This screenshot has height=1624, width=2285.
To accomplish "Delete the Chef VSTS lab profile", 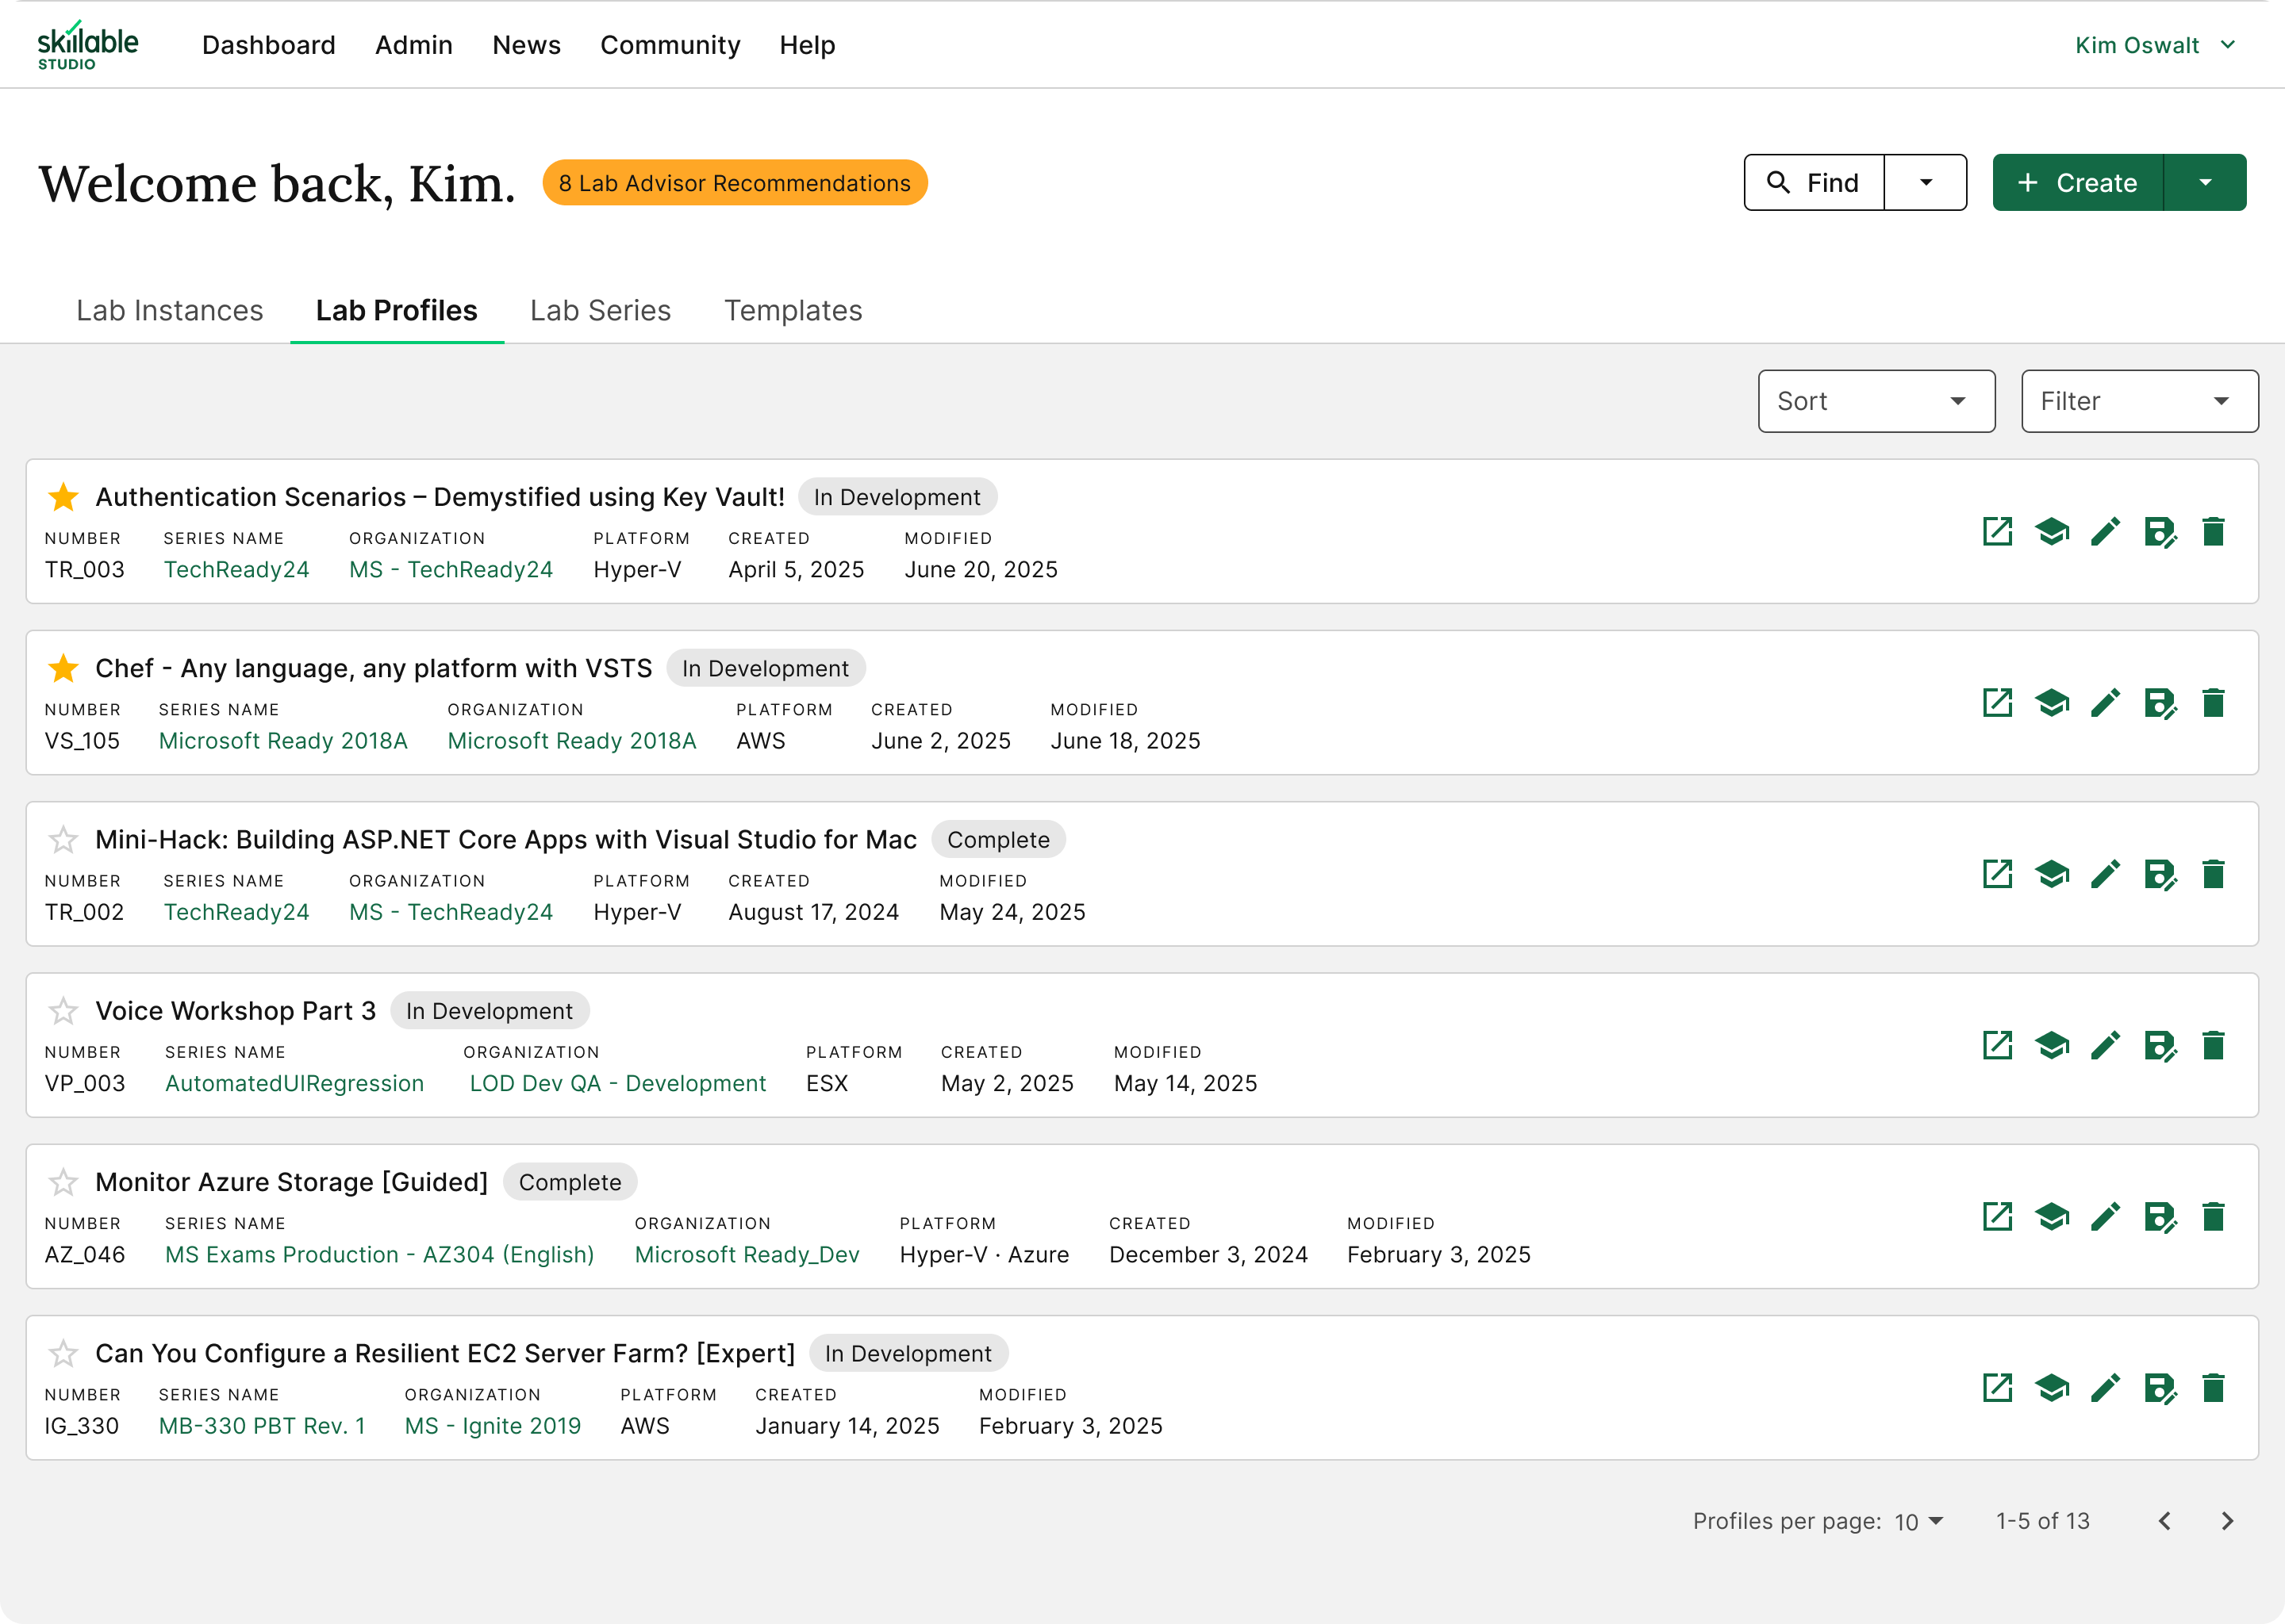I will (x=2213, y=702).
